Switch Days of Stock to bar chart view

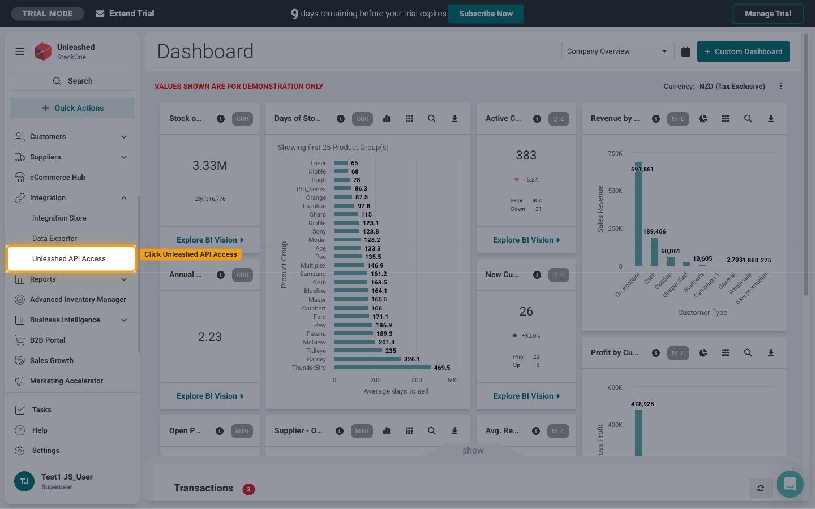(387, 119)
